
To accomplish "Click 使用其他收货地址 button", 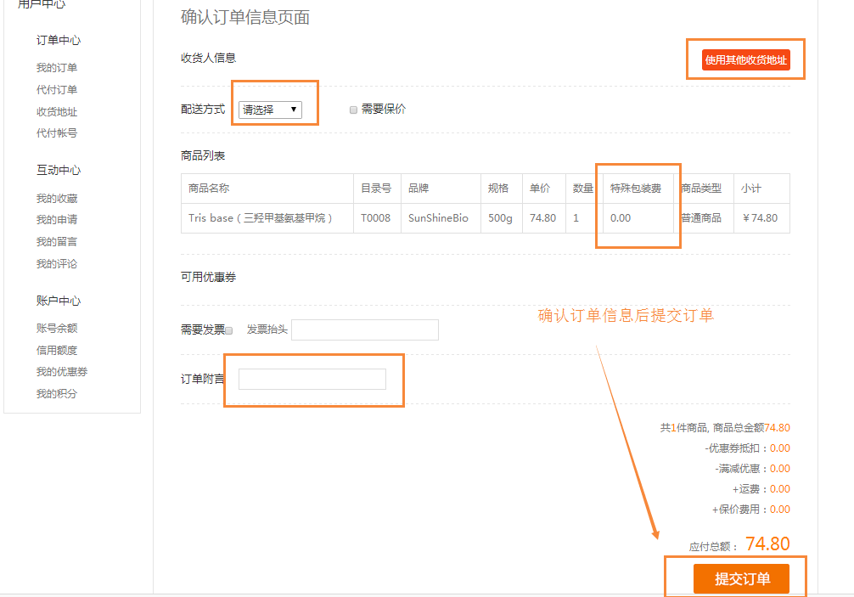I will pyautogui.click(x=745, y=60).
